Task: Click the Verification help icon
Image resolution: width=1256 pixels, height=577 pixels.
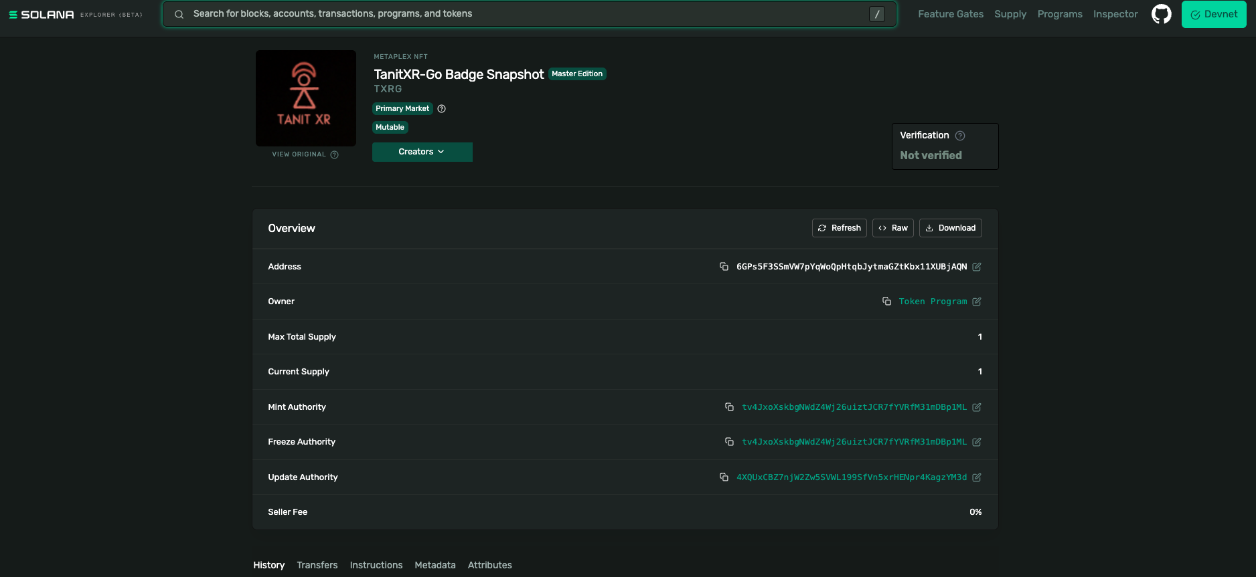Action: click(960, 136)
